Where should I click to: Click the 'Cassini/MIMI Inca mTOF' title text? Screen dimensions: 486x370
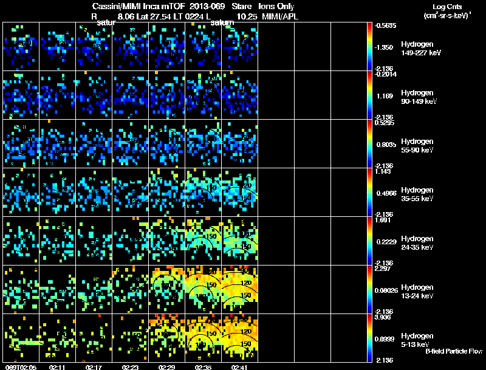coord(139,7)
